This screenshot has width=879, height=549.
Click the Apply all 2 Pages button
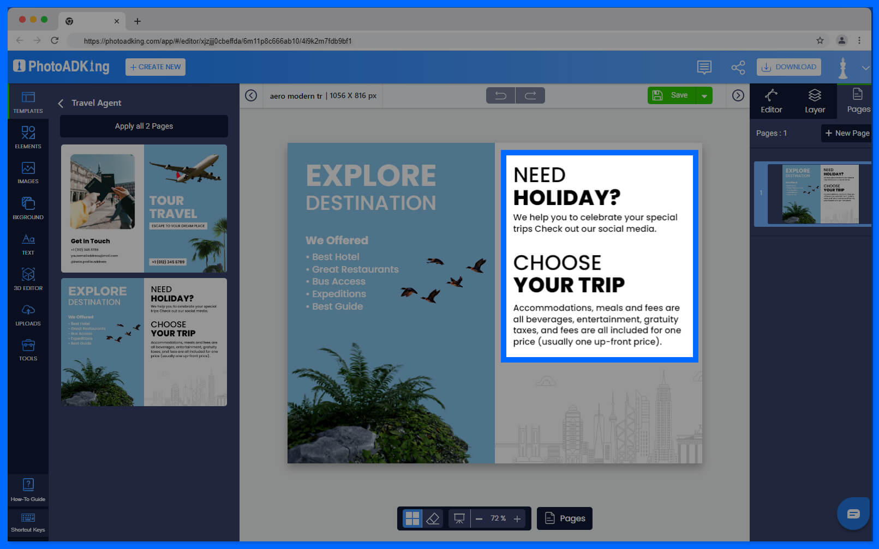pyautogui.click(x=143, y=126)
